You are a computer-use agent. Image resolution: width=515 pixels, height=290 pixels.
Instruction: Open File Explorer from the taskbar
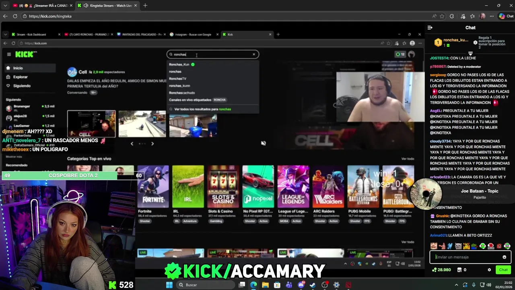[x=266, y=285]
